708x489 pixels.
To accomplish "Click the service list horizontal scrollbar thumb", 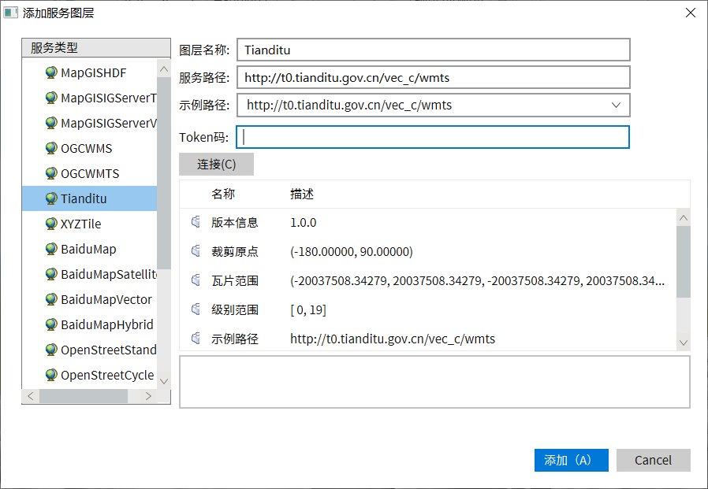I will pyautogui.click(x=84, y=396).
